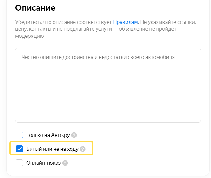Open help icon beside "Только на Авто.ру"
Viewport: 211px width, 178px height.
(x=74, y=135)
